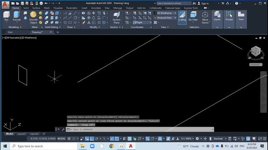
Task: Select the Circle tool in Draw panel
Action: point(75,17)
